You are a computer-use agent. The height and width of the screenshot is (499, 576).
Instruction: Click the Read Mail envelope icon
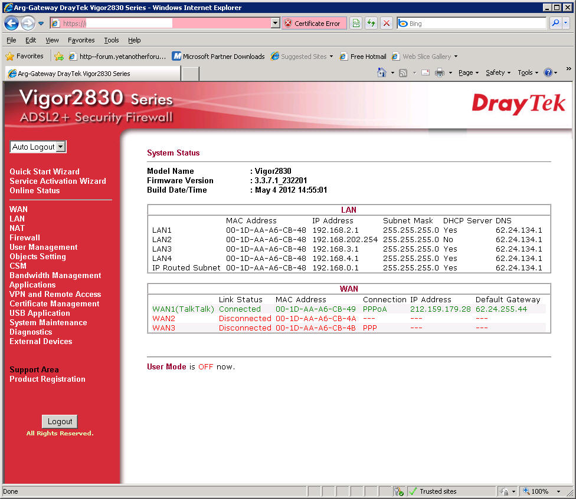426,72
